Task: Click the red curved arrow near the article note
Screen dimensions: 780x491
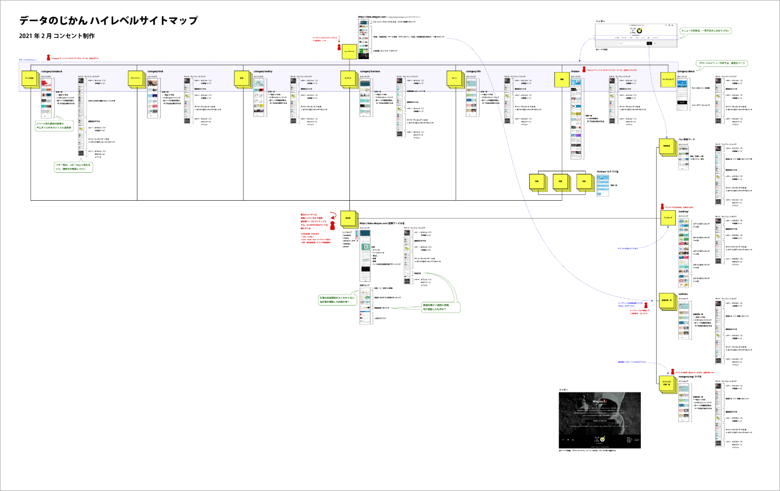Action: point(333,215)
